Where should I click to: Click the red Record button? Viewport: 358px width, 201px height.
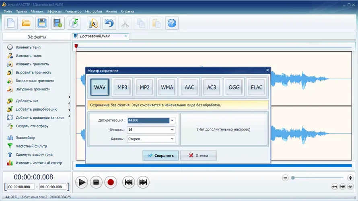pyautogui.click(x=111, y=182)
